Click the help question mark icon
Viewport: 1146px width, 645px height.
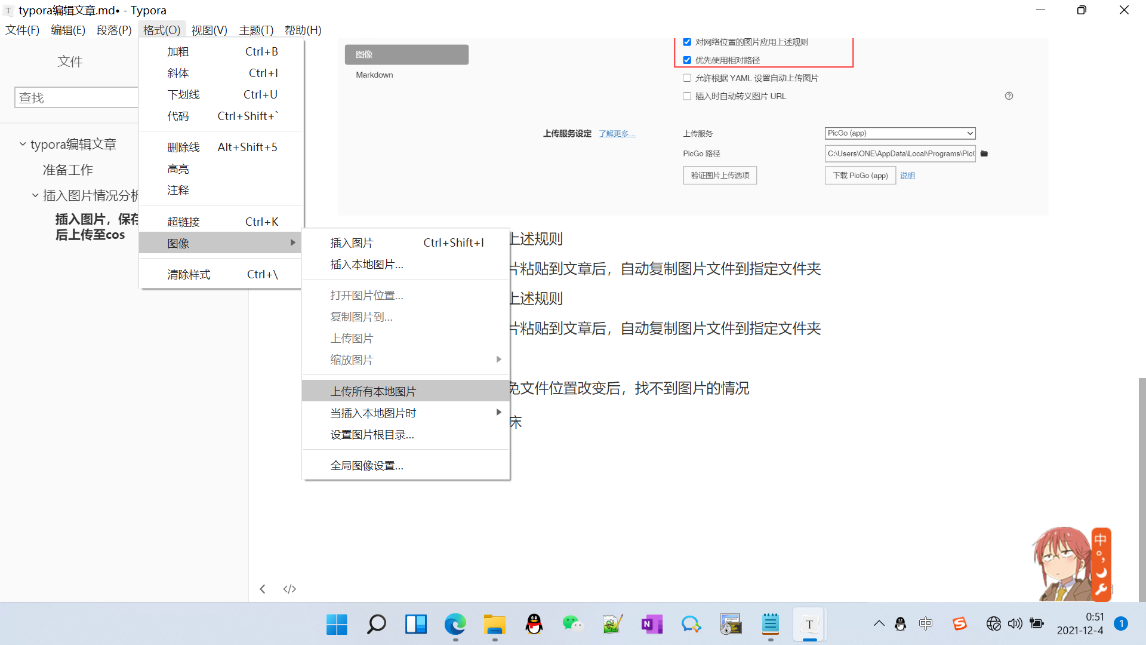1009,96
